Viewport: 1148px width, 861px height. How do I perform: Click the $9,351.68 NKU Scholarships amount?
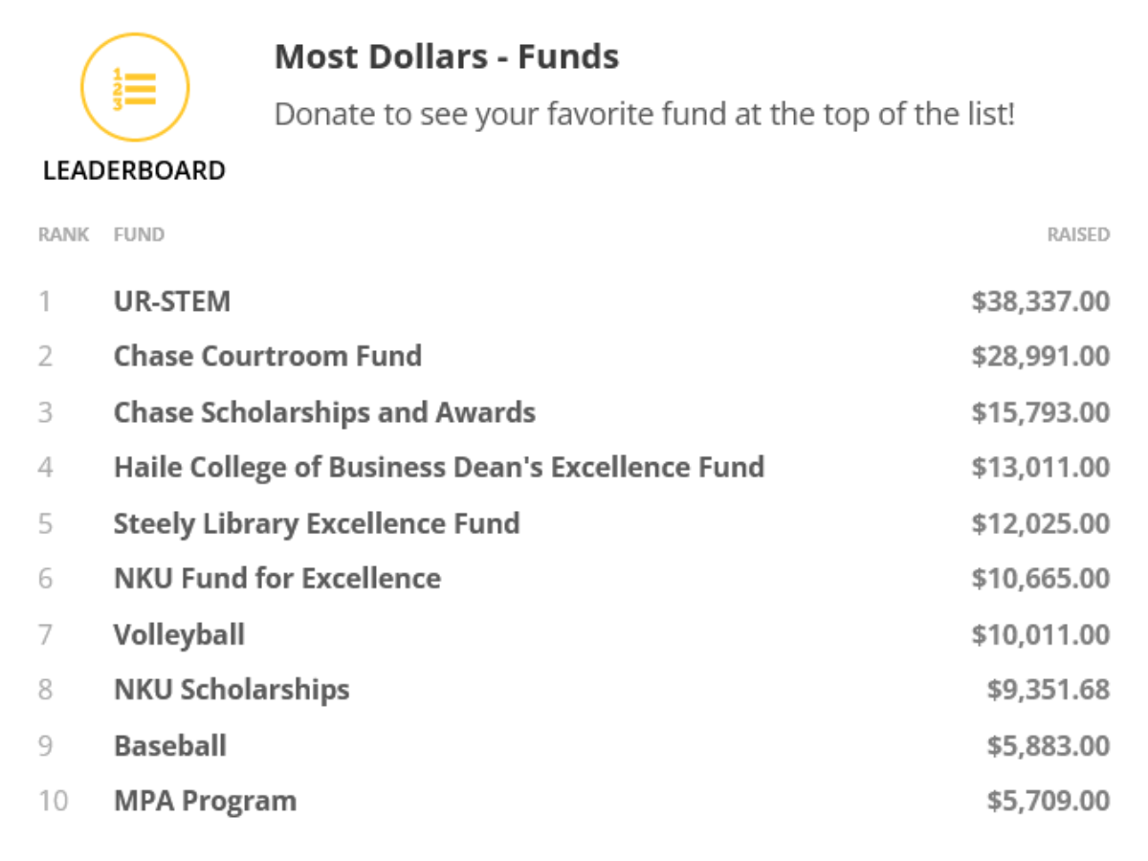(x=1049, y=690)
